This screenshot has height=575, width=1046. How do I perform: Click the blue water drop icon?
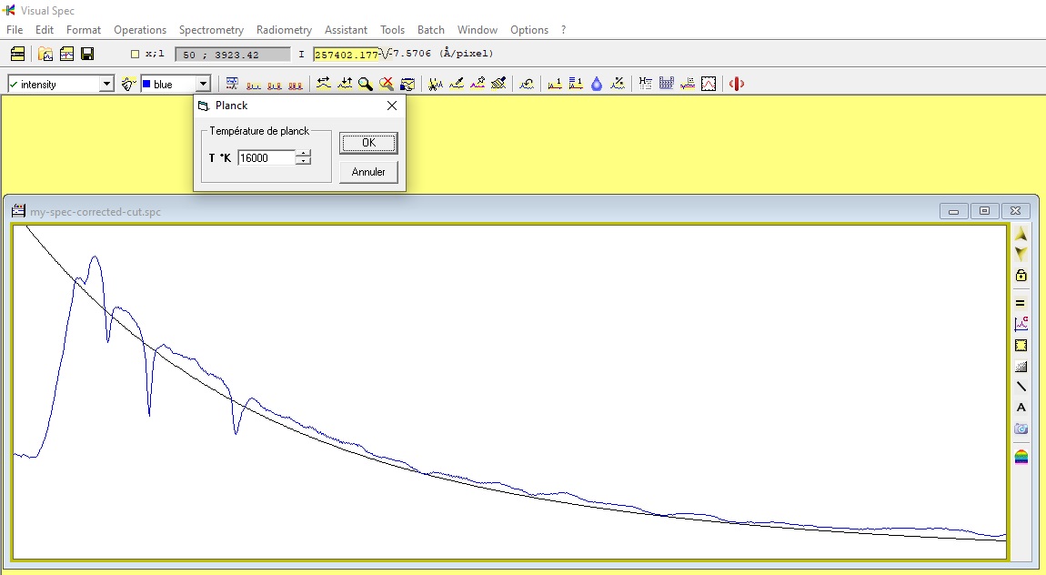coord(597,84)
